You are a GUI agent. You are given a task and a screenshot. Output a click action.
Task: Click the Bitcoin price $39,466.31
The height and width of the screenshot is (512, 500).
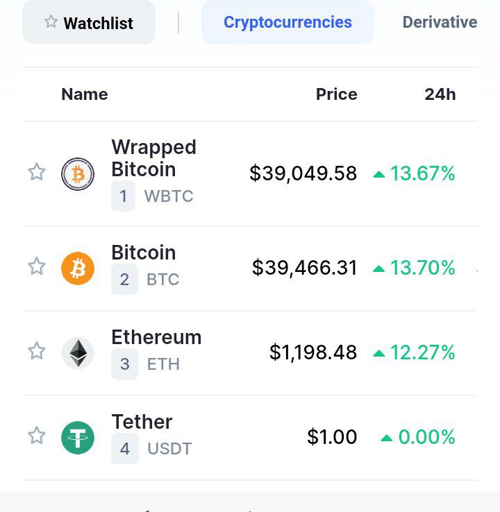(304, 268)
